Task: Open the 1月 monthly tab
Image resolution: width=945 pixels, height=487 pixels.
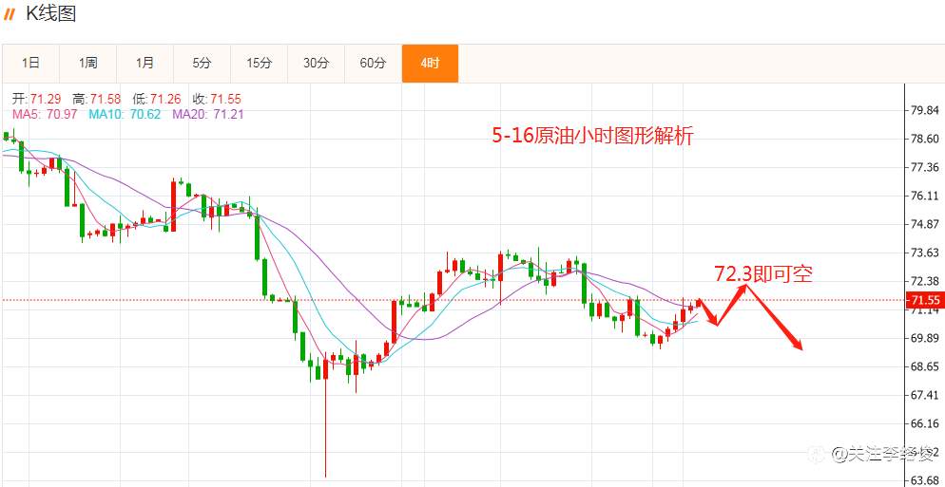Action: point(145,64)
